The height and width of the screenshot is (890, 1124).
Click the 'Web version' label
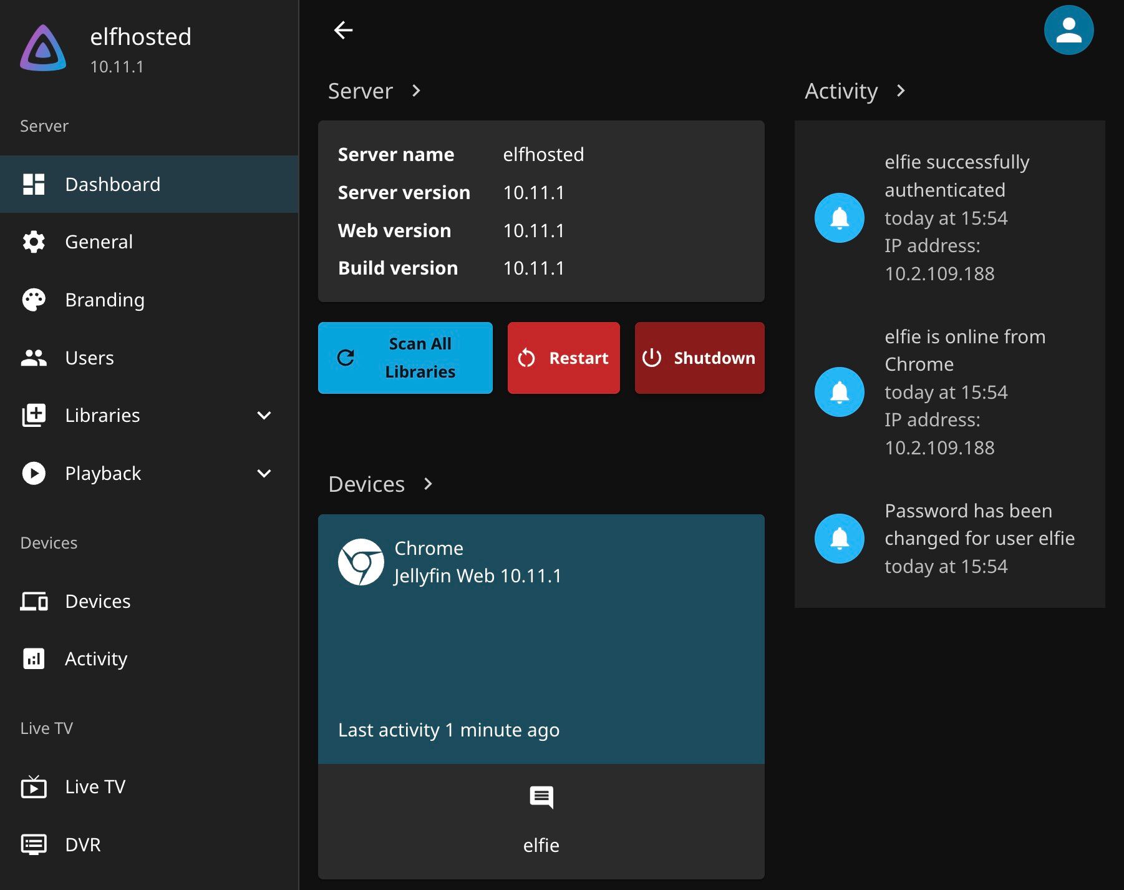(x=394, y=230)
